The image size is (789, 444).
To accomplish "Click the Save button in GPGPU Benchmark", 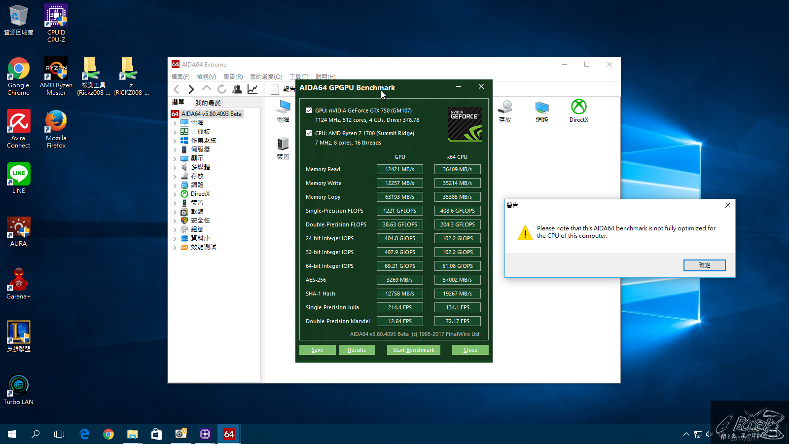I will coord(318,350).
